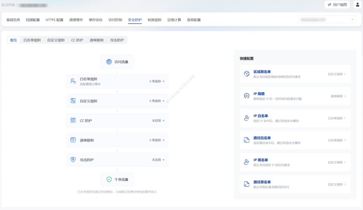
Task: Switch to CC 防护 sub-tab
Action: tap(77, 40)
